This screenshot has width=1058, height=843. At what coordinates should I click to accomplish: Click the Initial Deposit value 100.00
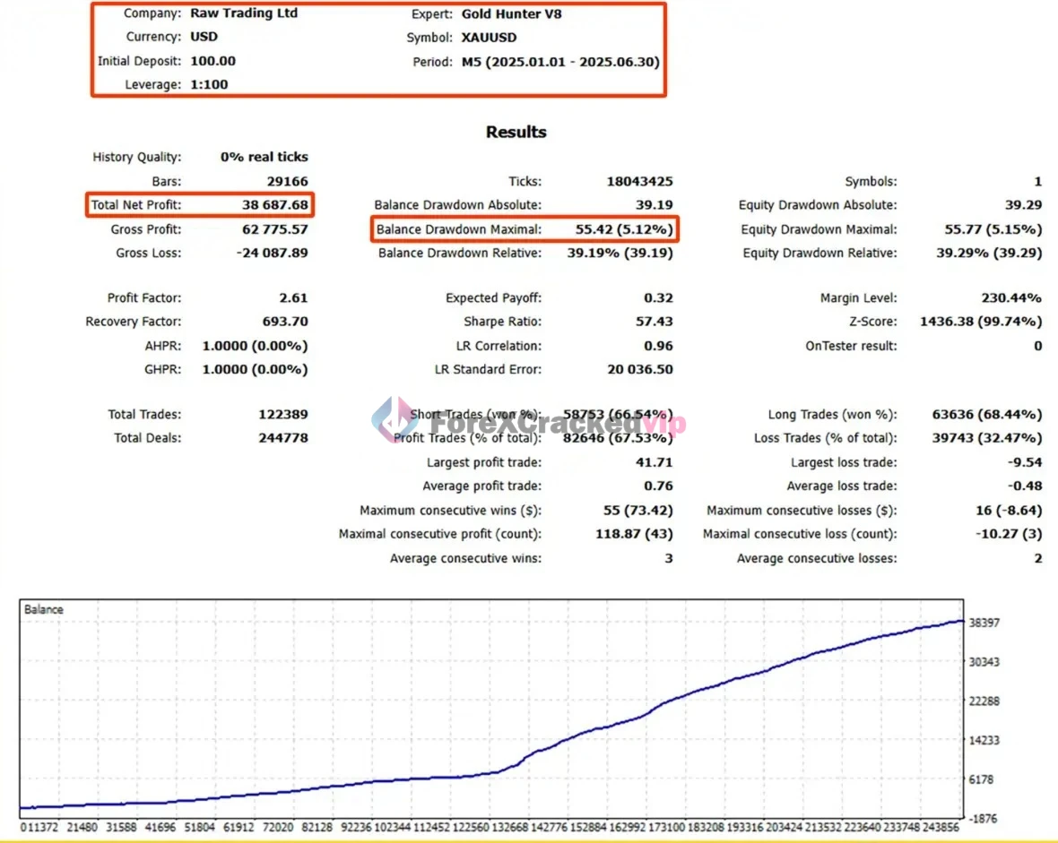(213, 61)
